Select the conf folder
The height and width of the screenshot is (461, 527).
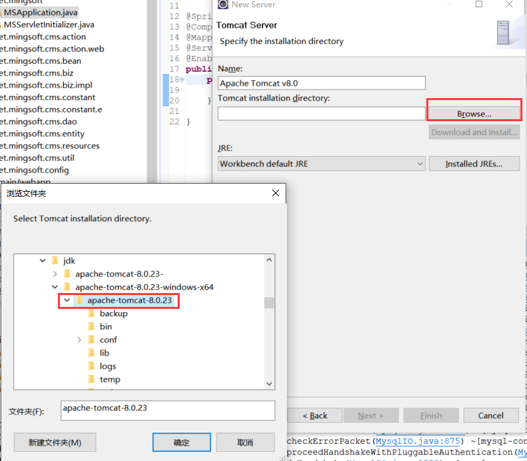108,340
